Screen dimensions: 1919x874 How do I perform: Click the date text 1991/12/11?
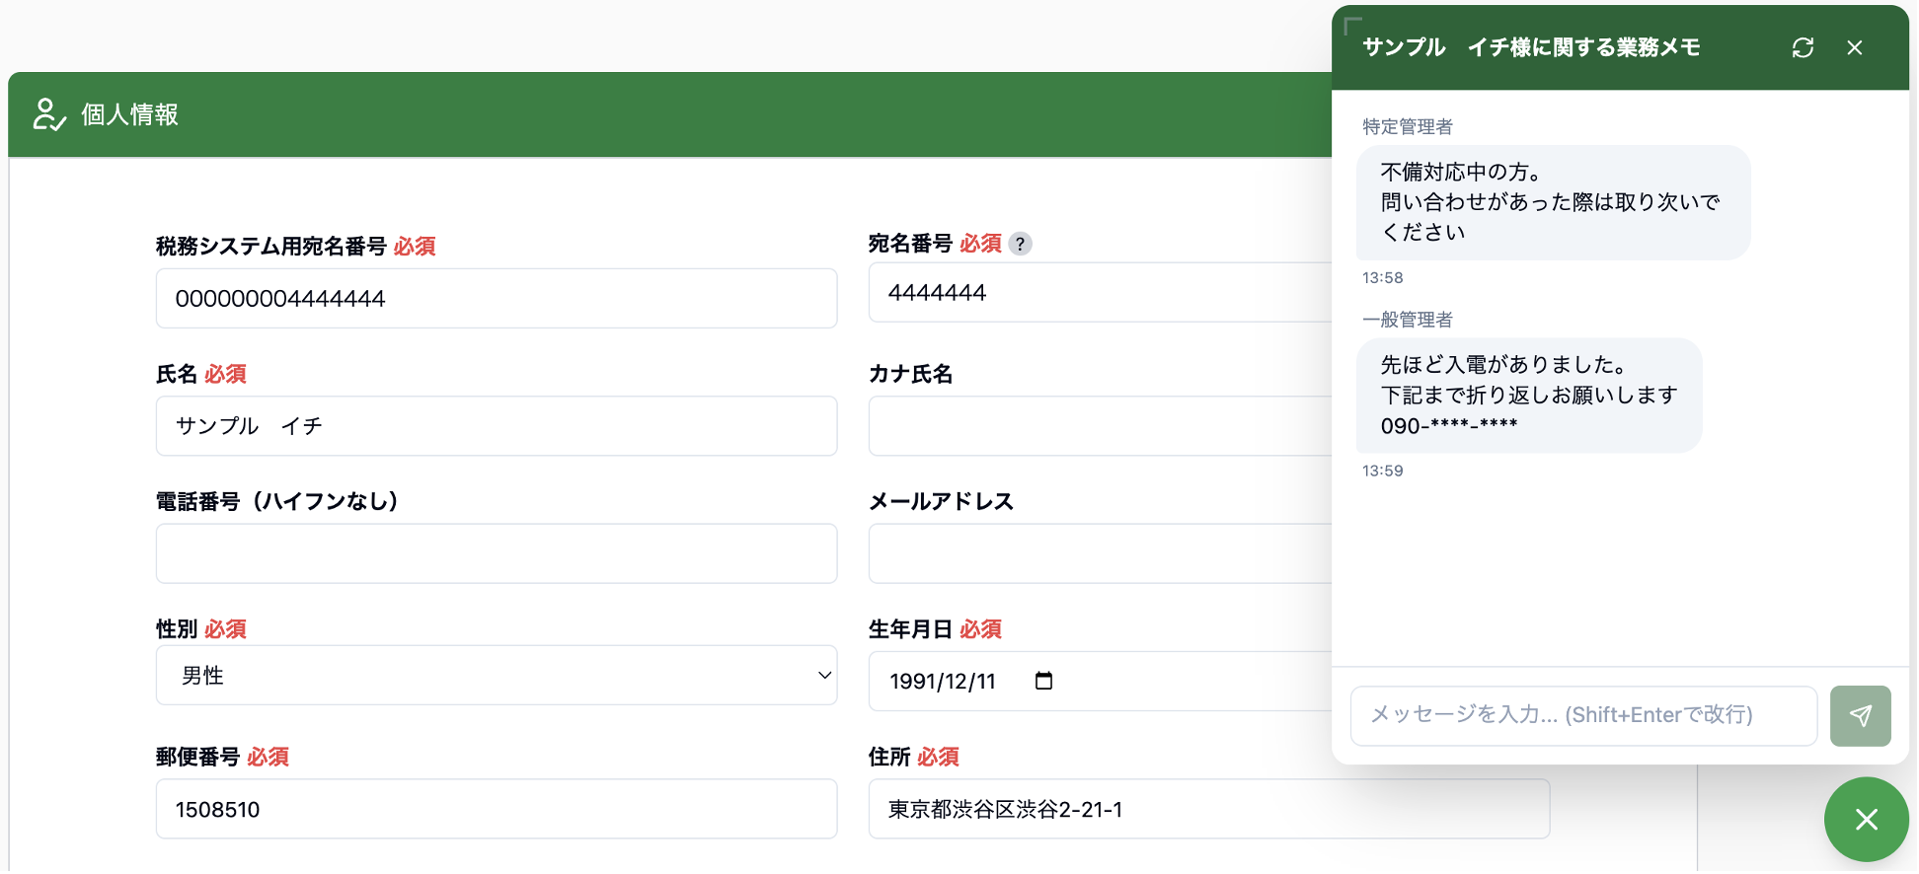943,682
